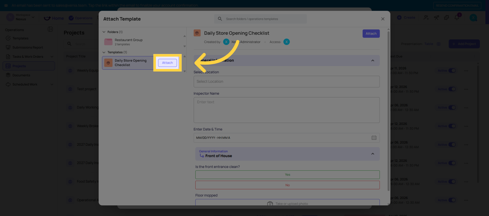Click the mail icon in confirmation banner
Image resolution: width=489 pixels, height=216 pixels.
[x=6, y=5]
